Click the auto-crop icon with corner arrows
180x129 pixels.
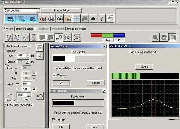[77, 37]
